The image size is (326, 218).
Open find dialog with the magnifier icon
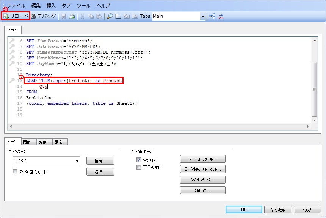point(109,16)
